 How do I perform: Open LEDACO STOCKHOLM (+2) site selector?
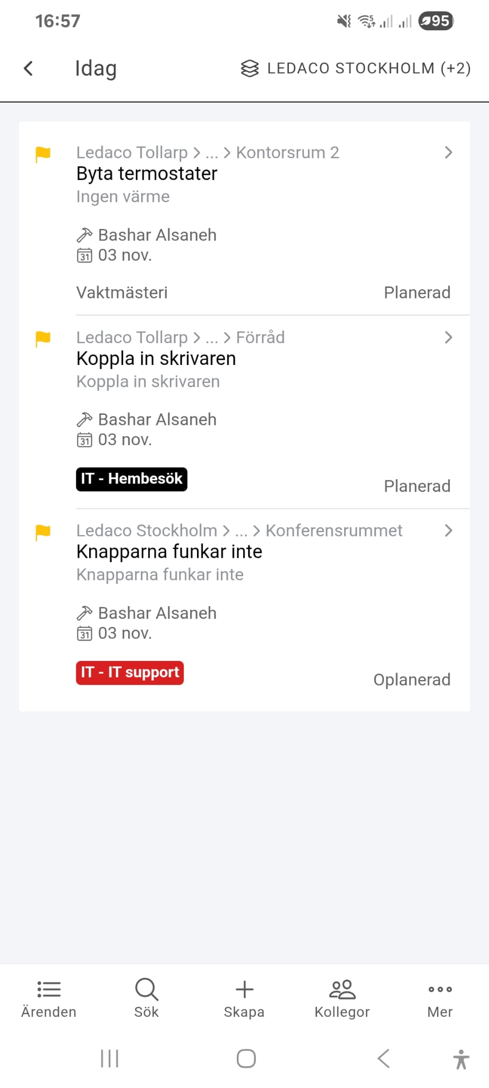pos(368,69)
